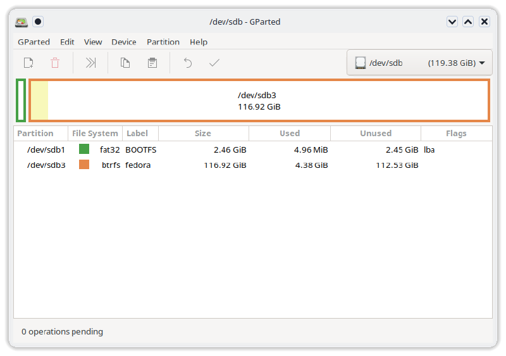Screen dimensions: 506x356
Task: Click the orange btrfs color swatch
Action: coord(84,165)
